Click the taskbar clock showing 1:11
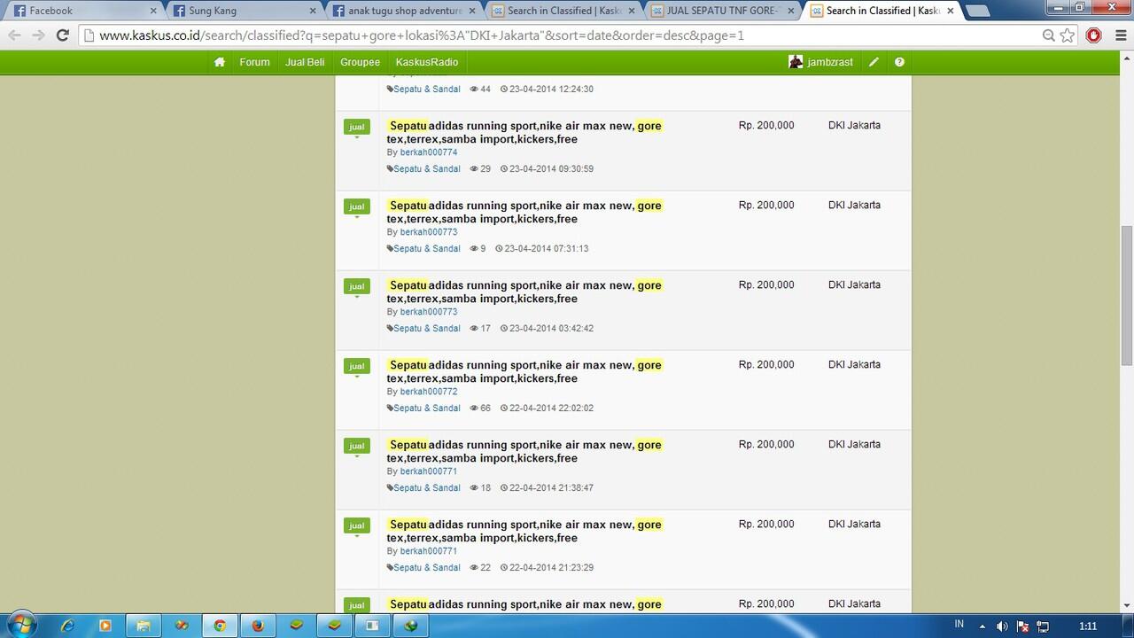Image resolution: width=1134 pixels, height=638 pixels. coord(1088,626)
